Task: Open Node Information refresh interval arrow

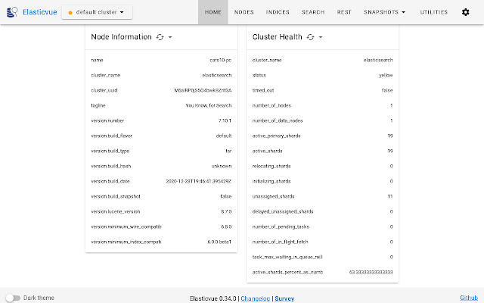Action: [x=170, y=37]
